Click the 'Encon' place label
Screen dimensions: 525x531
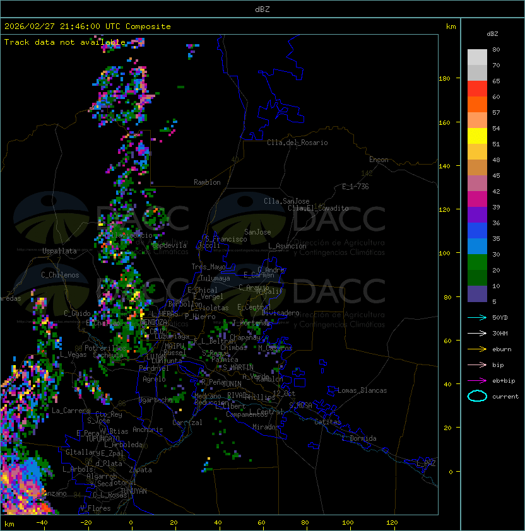pos(379,160)
